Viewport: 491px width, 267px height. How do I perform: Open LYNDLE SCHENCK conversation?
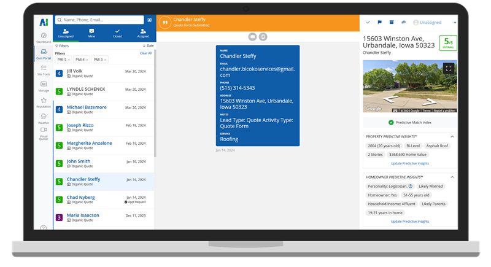click(x=104, y=91)
